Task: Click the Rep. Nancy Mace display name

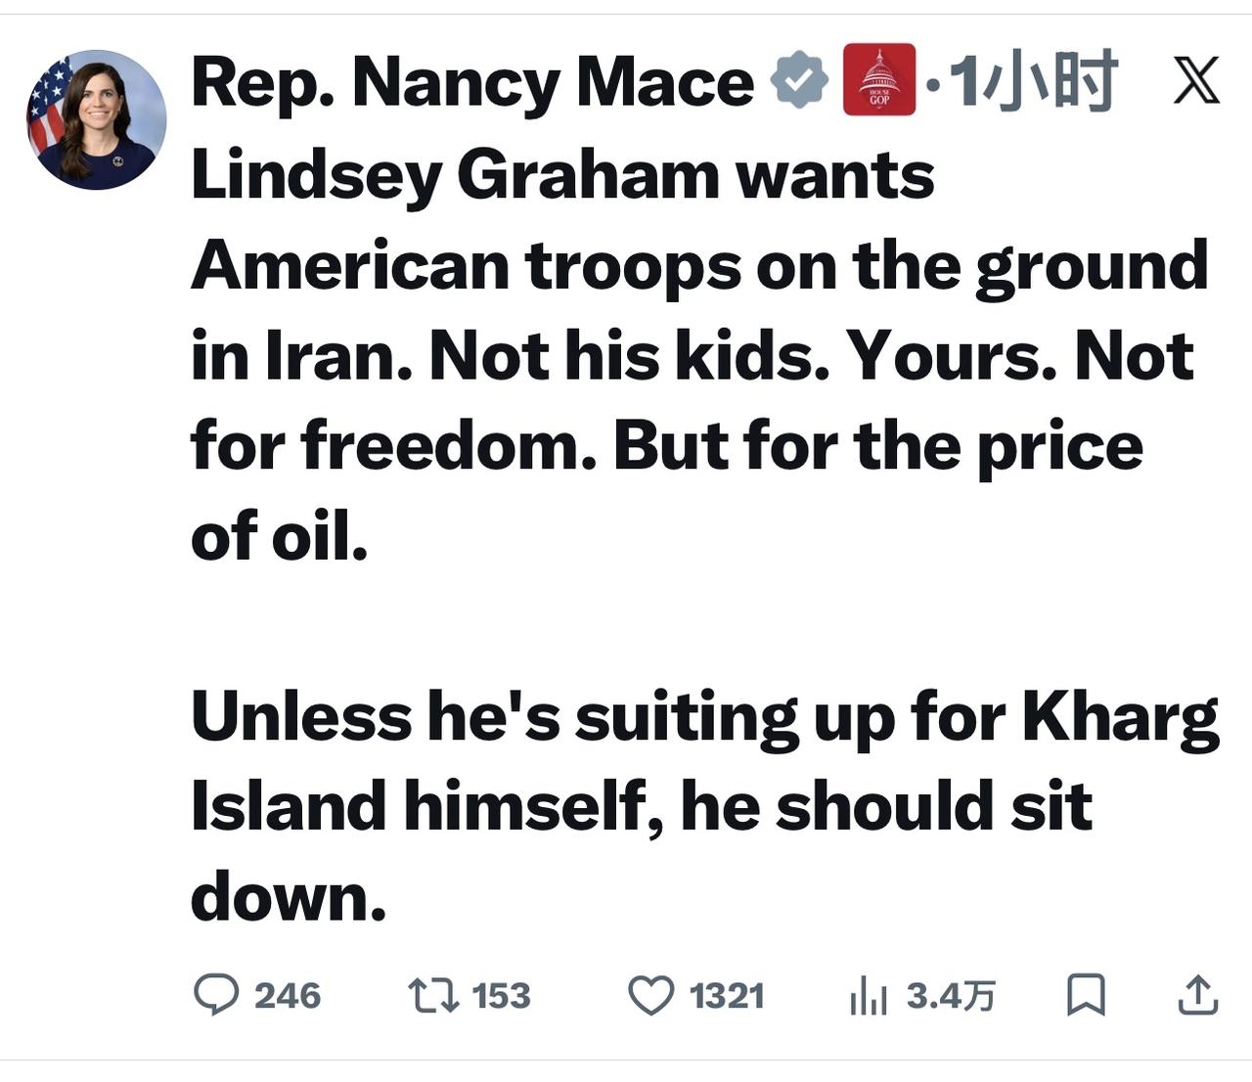Action: (x=472, y=82)
